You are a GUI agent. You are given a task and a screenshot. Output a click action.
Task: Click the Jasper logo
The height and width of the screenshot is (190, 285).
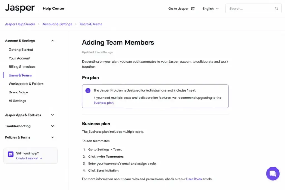(x=20, y=8)
